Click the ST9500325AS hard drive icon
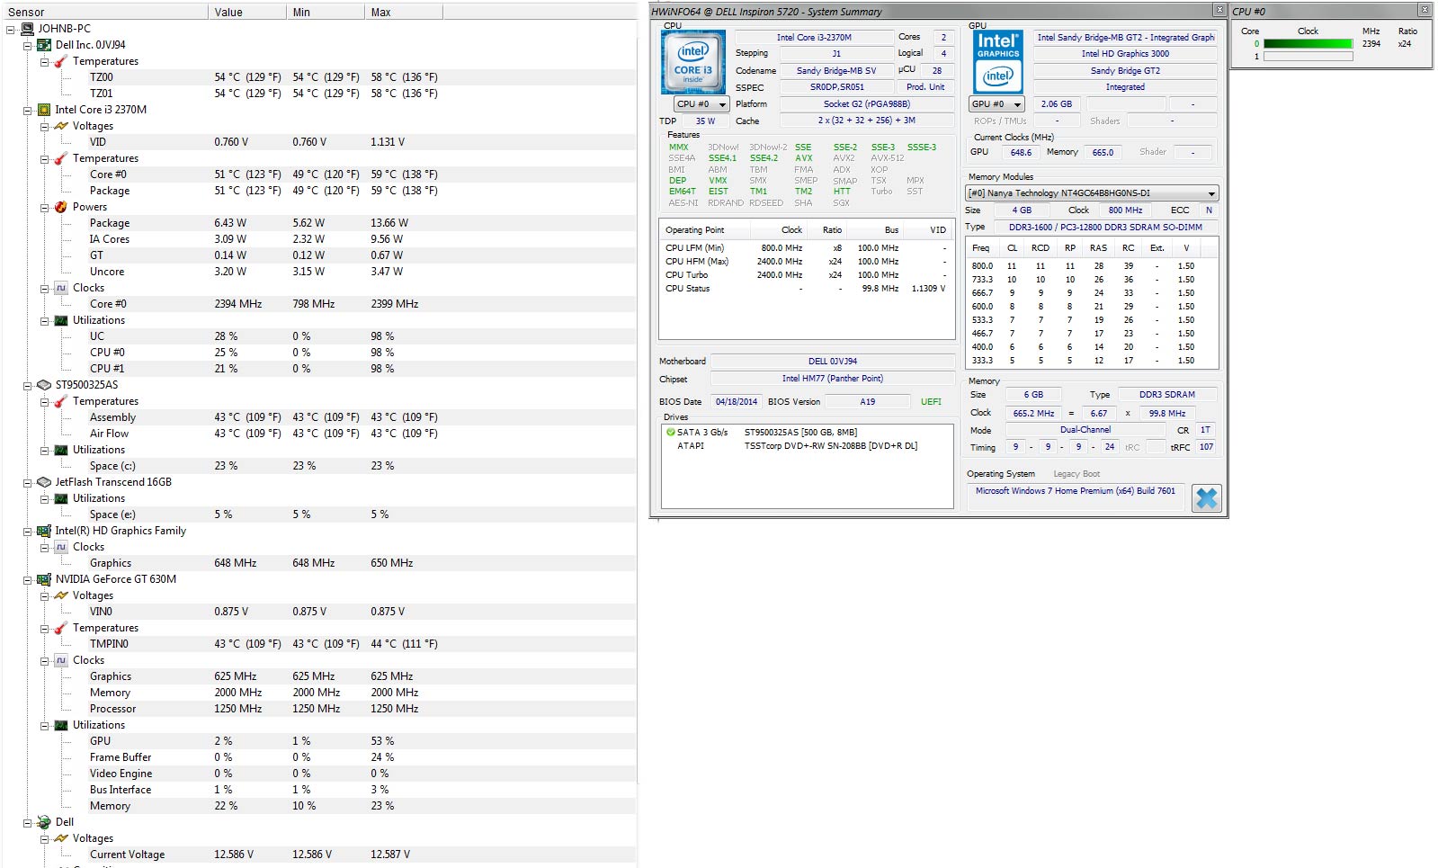 click(x=43, y=385)
